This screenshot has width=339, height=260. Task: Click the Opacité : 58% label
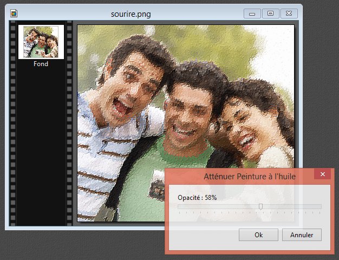(x=197, y=198)
